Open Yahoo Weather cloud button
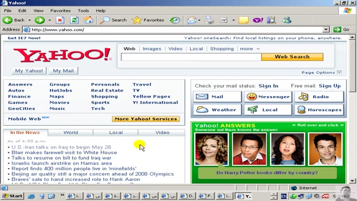The width and height of the screenshot is (357, 201). [x=217, y=110]
